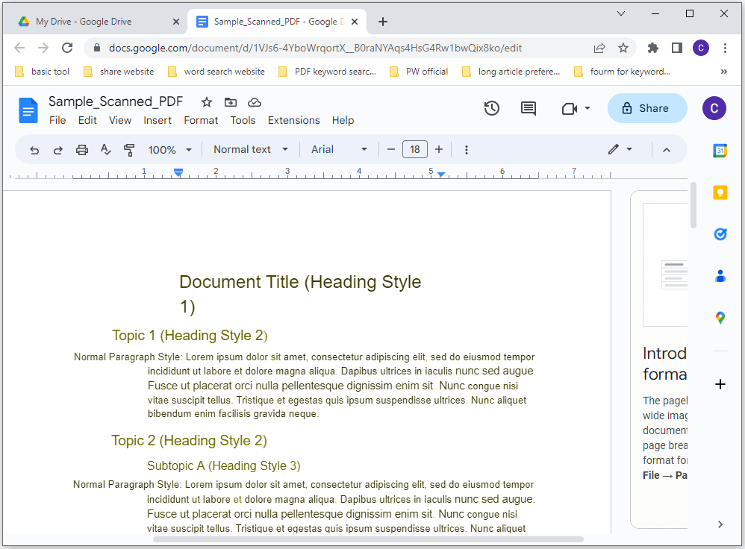
Task: Expand the video call dropdown arrow
Action: pos(587,108)
